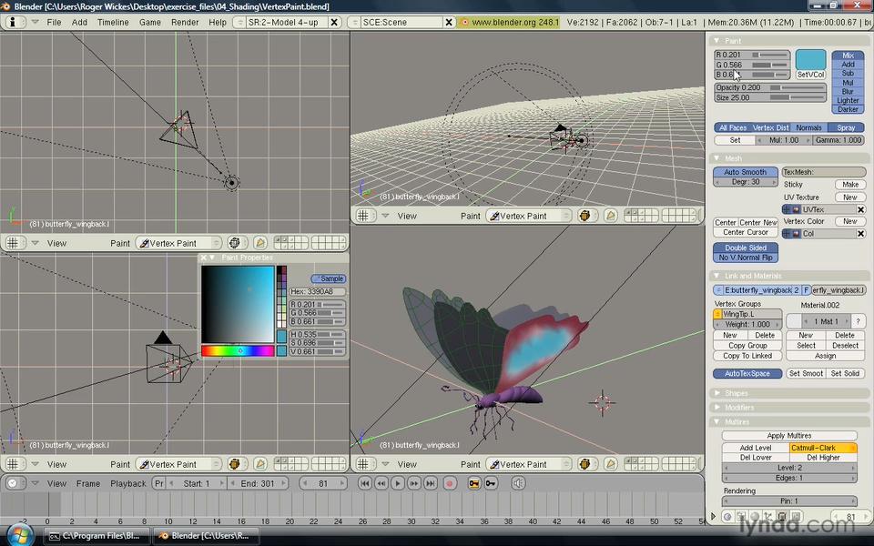Toggle the red record keyframe icon
The height and width of the screenshot is (546, 874).
(x=450, y=483)
